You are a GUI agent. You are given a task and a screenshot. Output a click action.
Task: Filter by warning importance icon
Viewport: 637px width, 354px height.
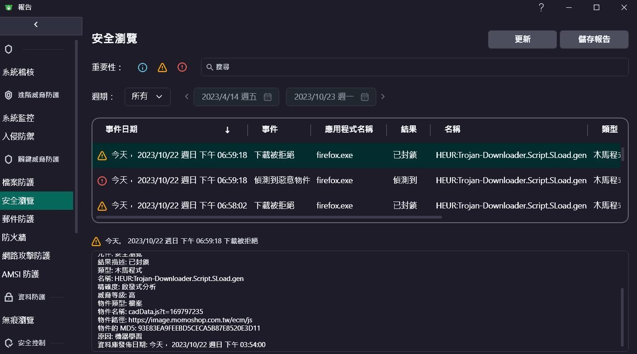point(162,67)
